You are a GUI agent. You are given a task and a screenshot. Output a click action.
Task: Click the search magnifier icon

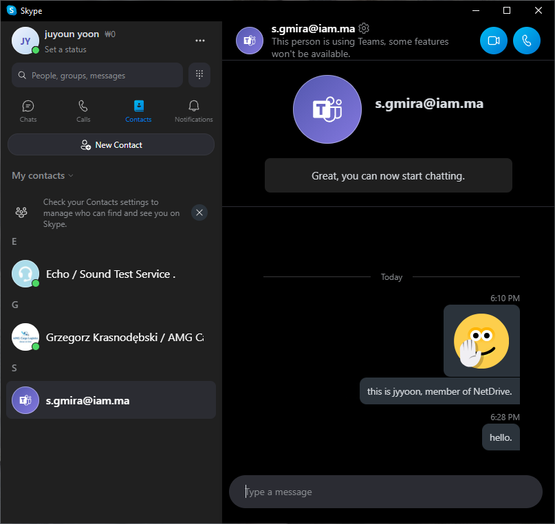point(22,76)
